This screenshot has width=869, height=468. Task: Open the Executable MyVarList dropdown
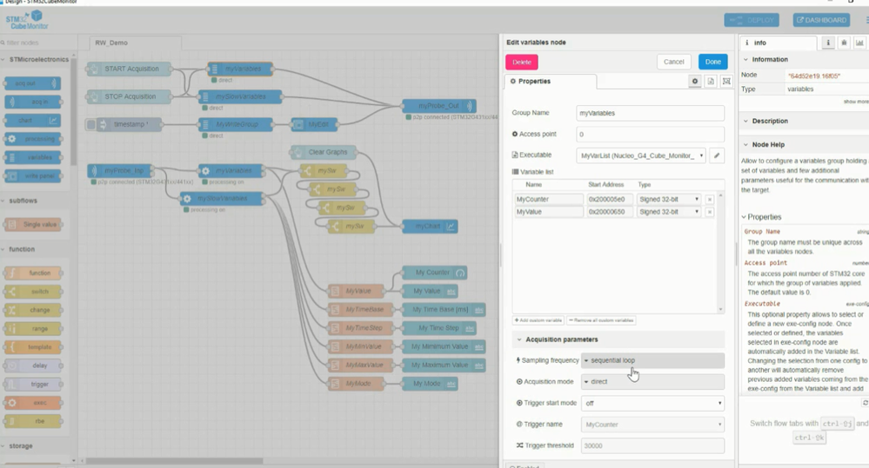pyautogui.click(x=641, y=155)
